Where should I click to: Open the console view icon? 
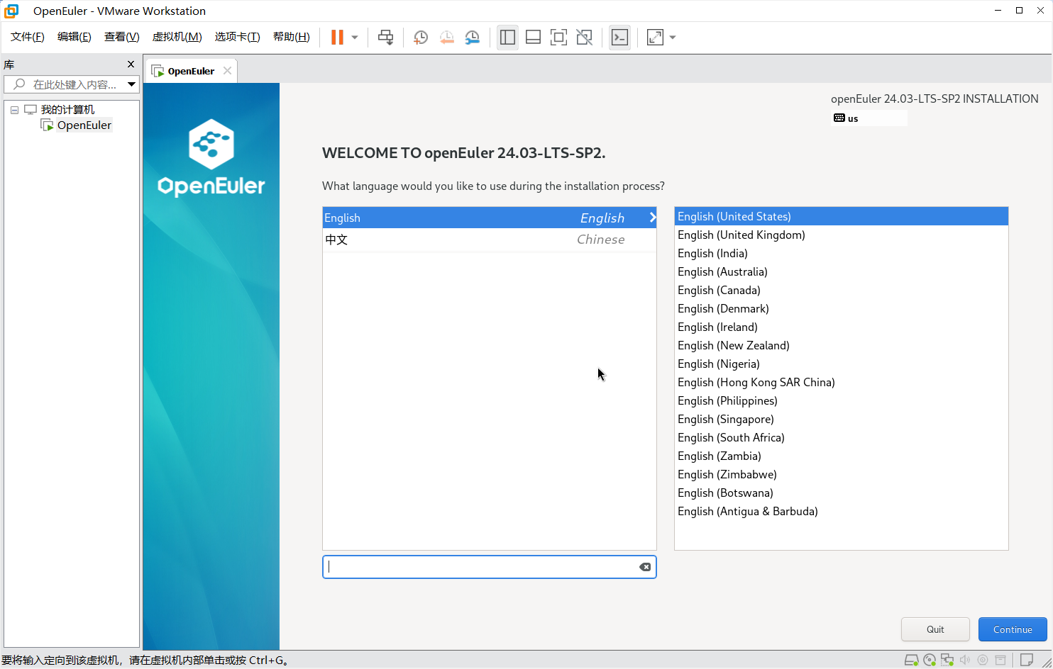tap(619, 38)
